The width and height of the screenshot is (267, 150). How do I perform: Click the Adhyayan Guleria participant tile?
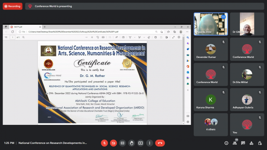click(247, 99)
